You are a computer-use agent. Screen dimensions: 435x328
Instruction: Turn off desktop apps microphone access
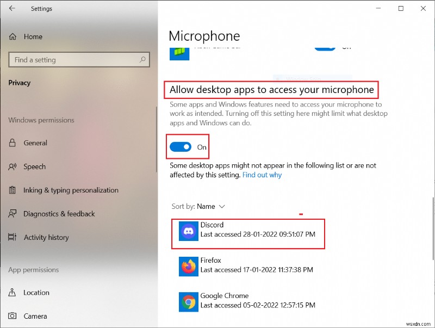click(179, 147)
